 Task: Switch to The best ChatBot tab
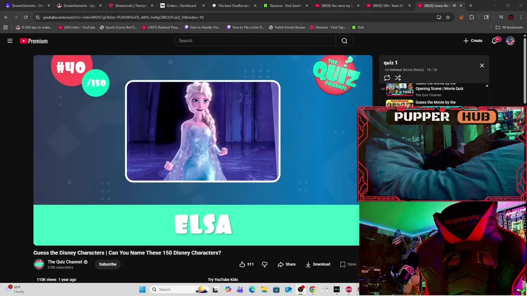[x=233, y=6]
